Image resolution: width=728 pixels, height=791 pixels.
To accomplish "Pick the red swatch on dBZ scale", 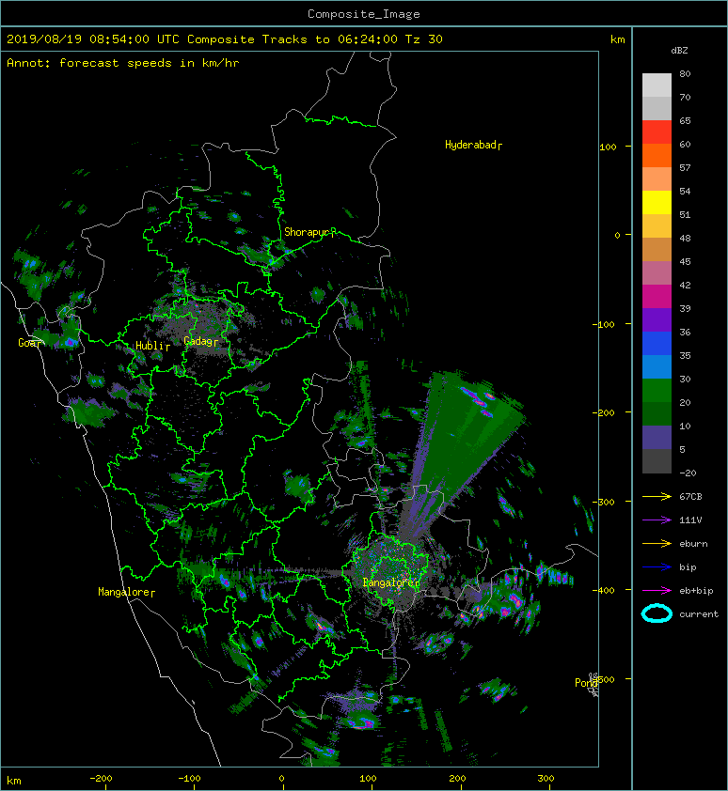I will 657,132.
